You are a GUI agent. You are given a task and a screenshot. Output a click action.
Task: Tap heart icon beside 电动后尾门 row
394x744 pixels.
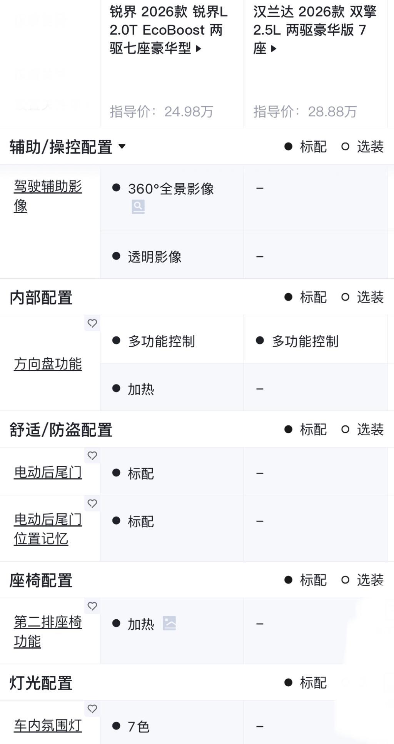coord(92,456)
